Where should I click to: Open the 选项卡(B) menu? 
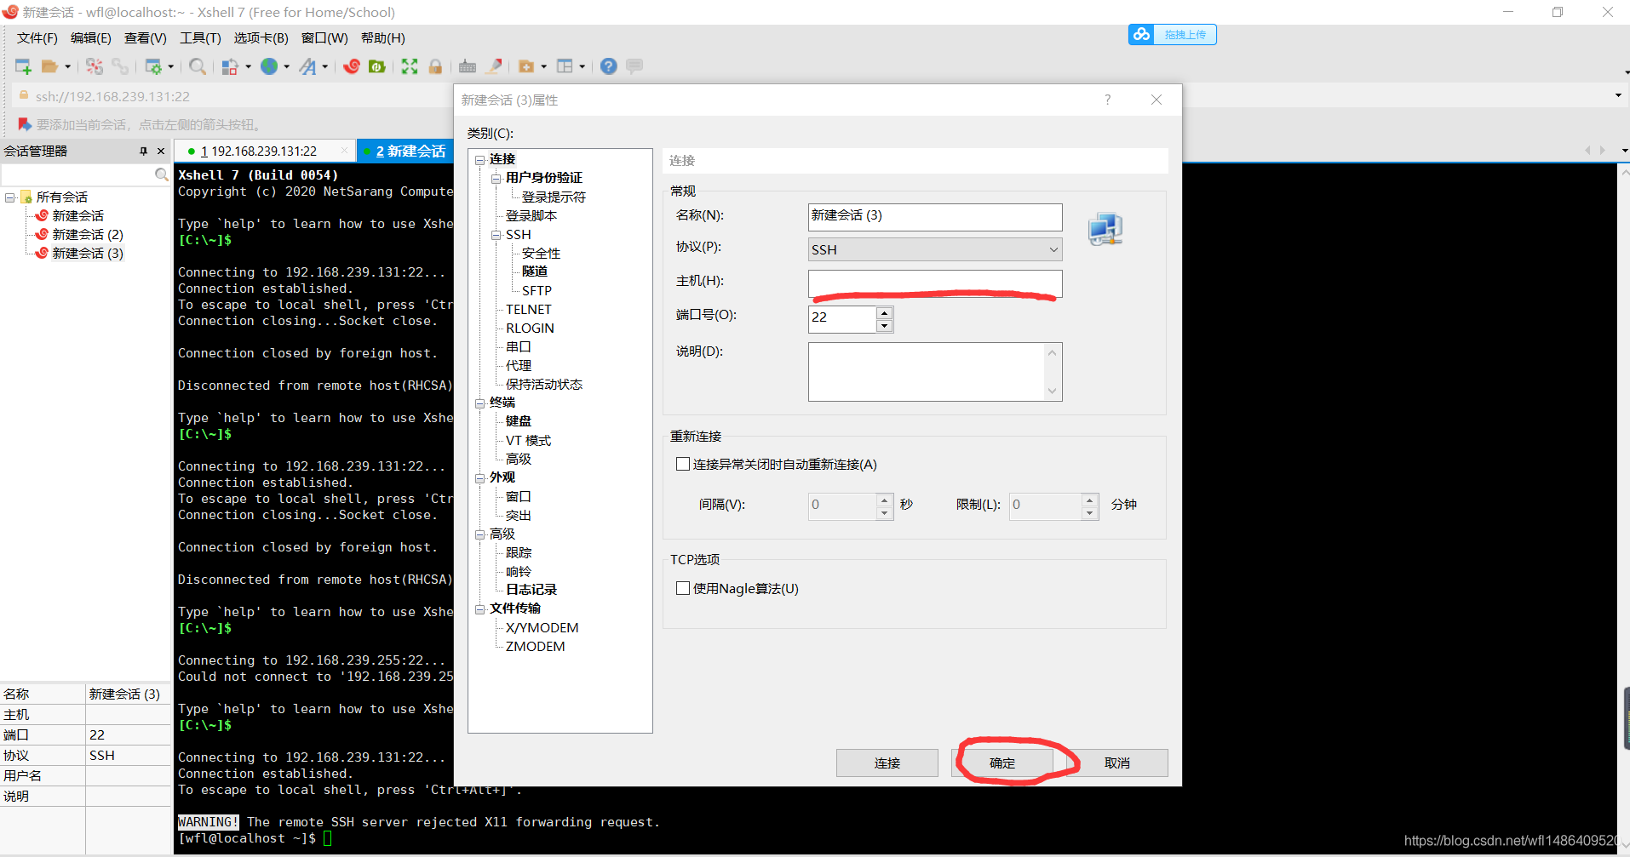coord(261,38)
